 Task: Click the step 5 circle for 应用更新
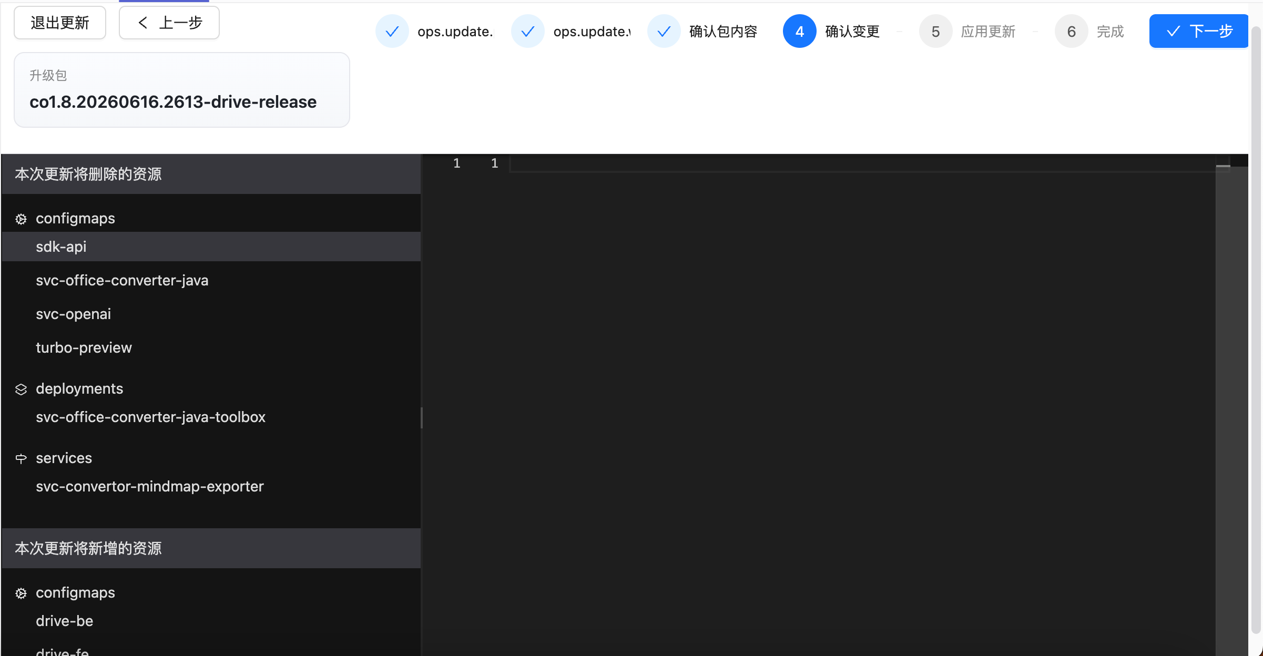(935, 32)
